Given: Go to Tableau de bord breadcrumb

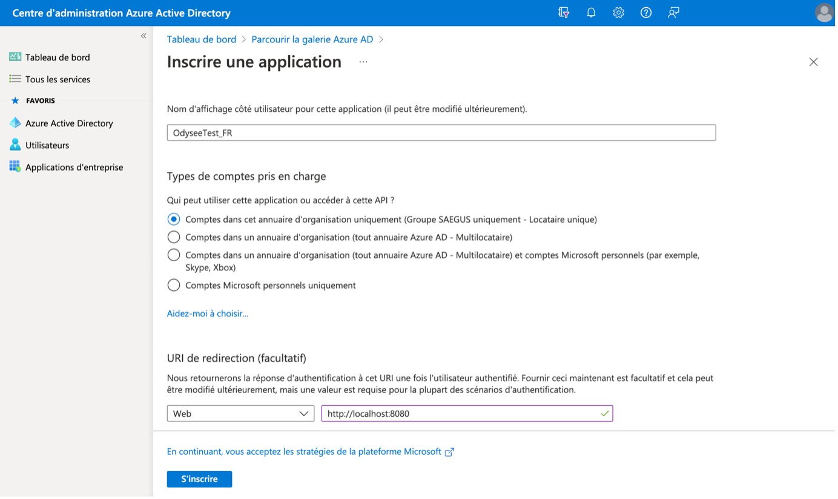Looking at the screenshot, I should 202,39.
